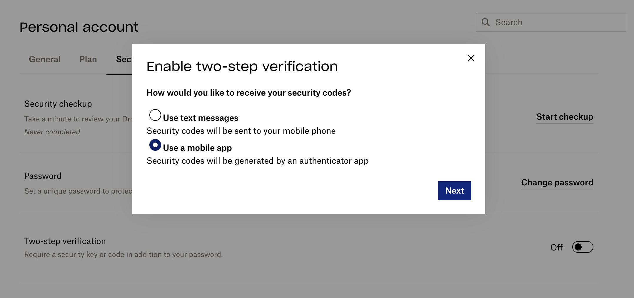Open the General tab

(x=45, y=59)
